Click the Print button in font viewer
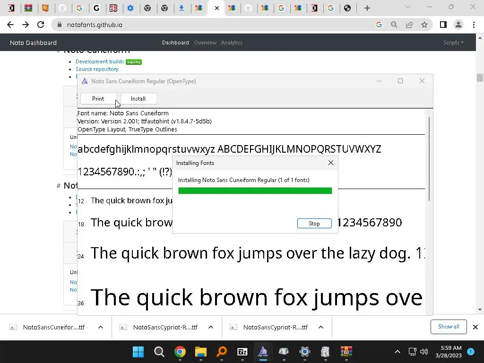484x363 pixels. (x=98, y=98)
